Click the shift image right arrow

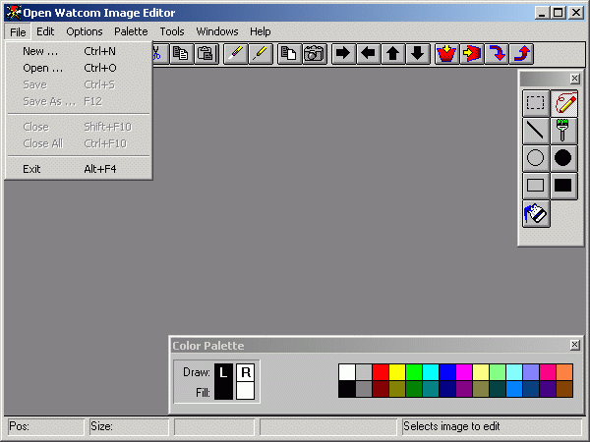343,53
